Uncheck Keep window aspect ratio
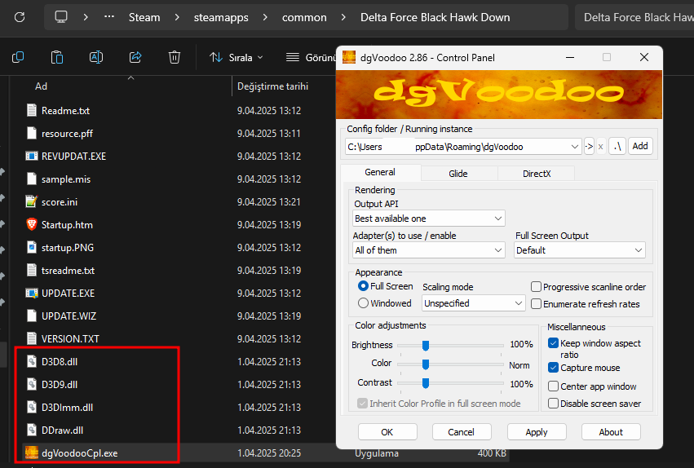This screenshot has width=694, height=468. [553, 342]
